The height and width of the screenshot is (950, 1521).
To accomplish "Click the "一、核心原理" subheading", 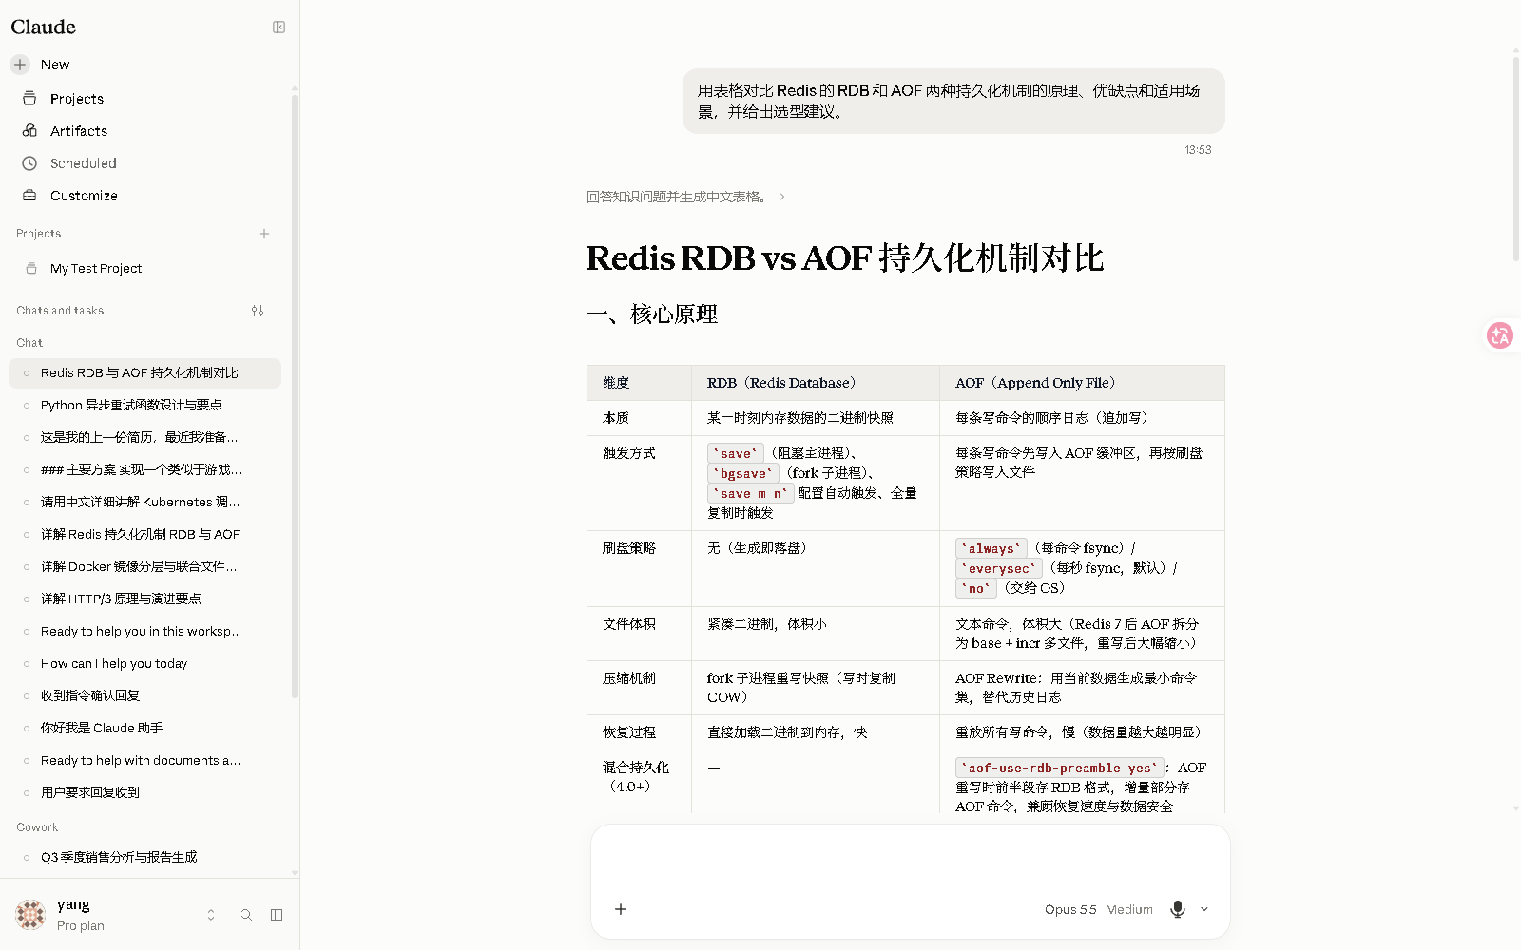I will 652,314.
